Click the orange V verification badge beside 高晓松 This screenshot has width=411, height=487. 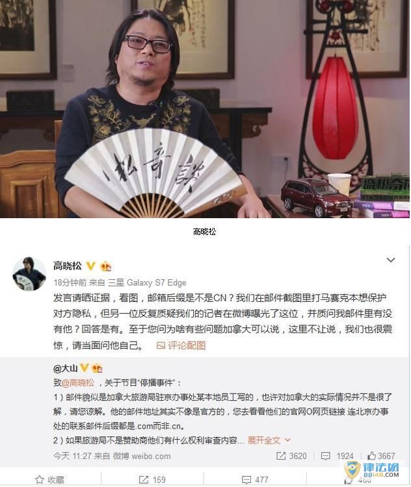[91, 266]
